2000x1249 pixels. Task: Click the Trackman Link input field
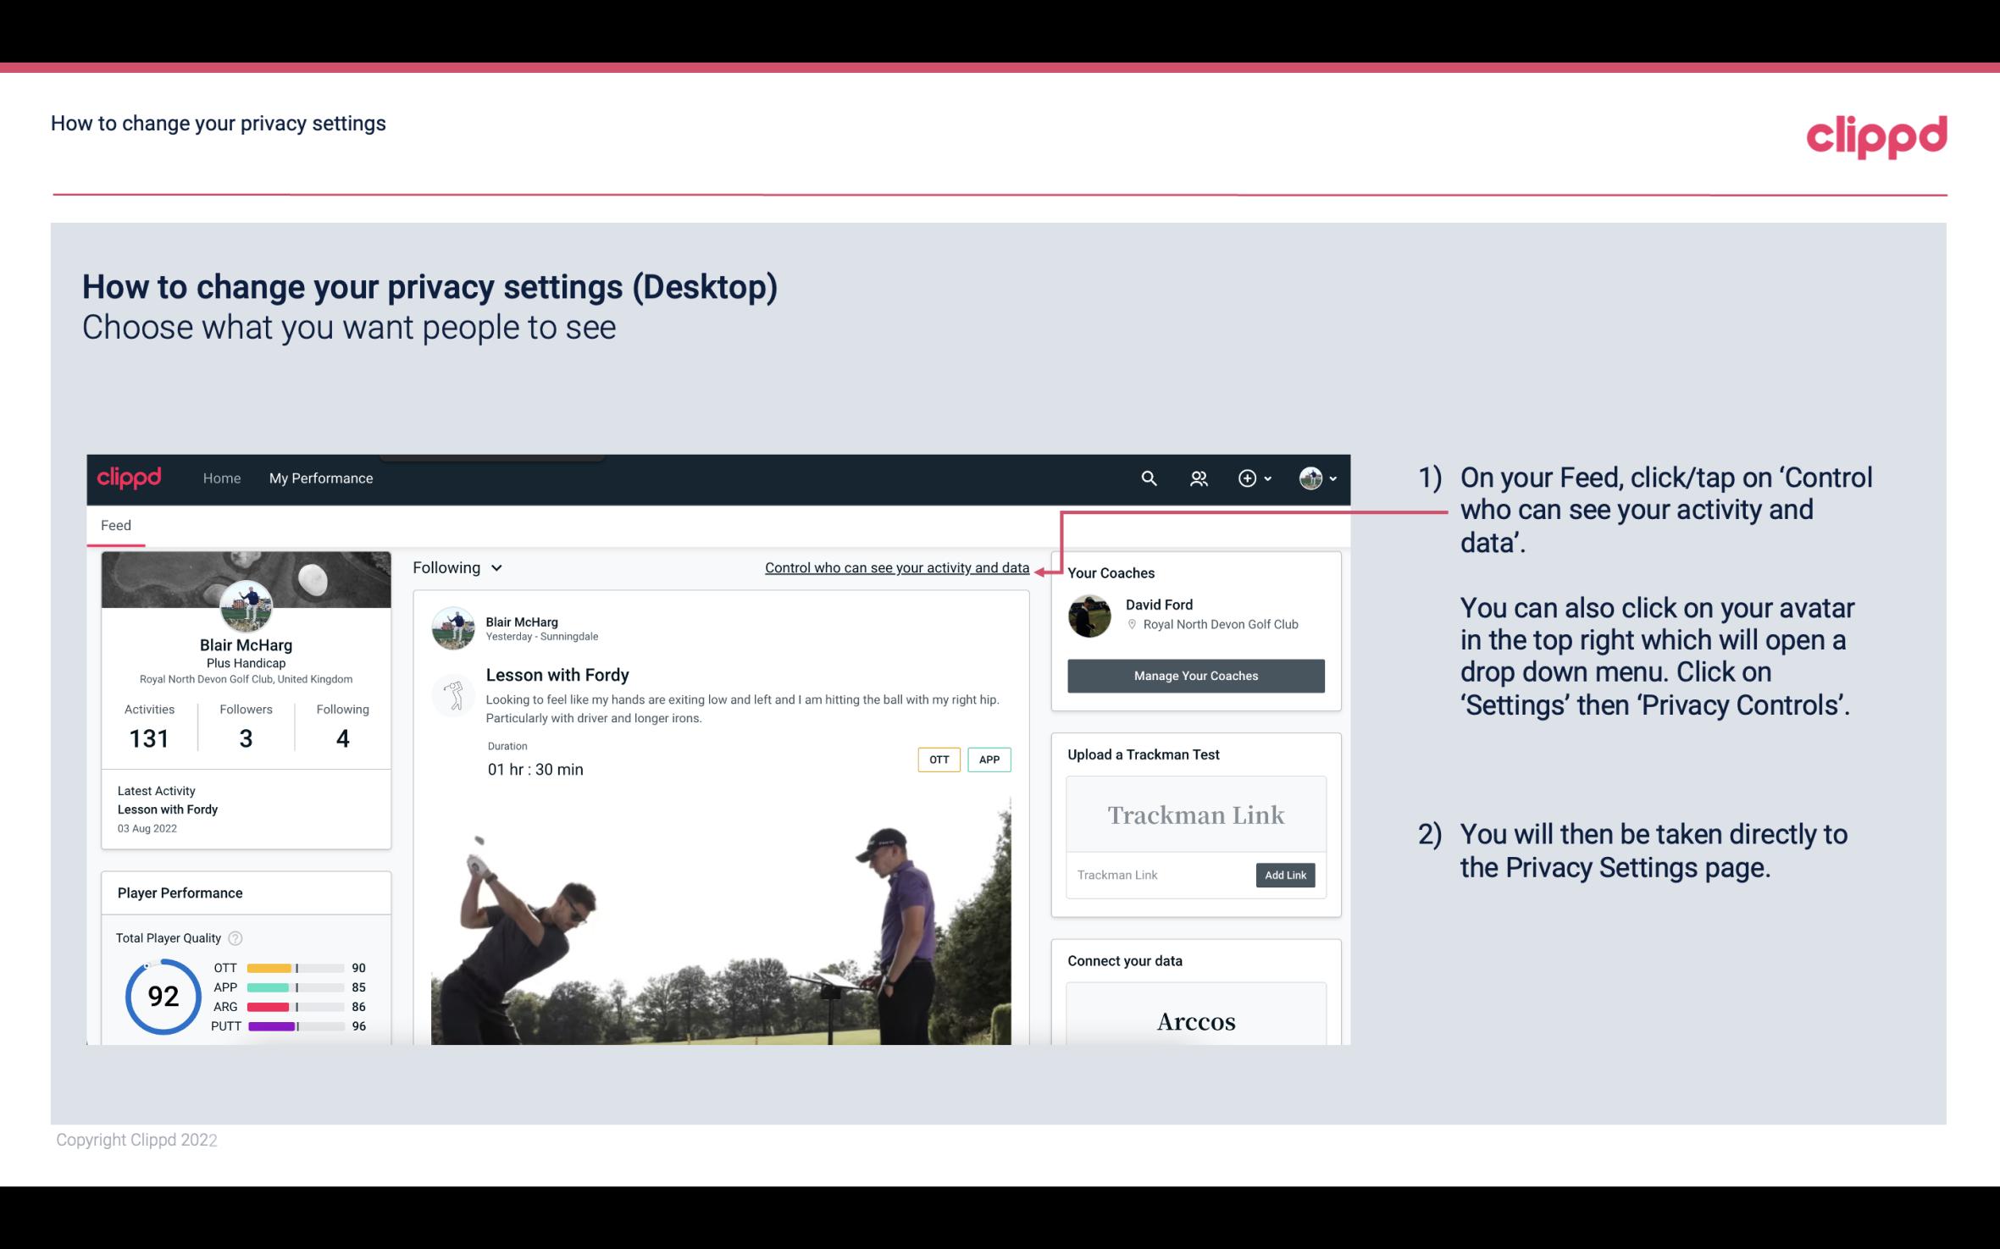click(1157, 875)
